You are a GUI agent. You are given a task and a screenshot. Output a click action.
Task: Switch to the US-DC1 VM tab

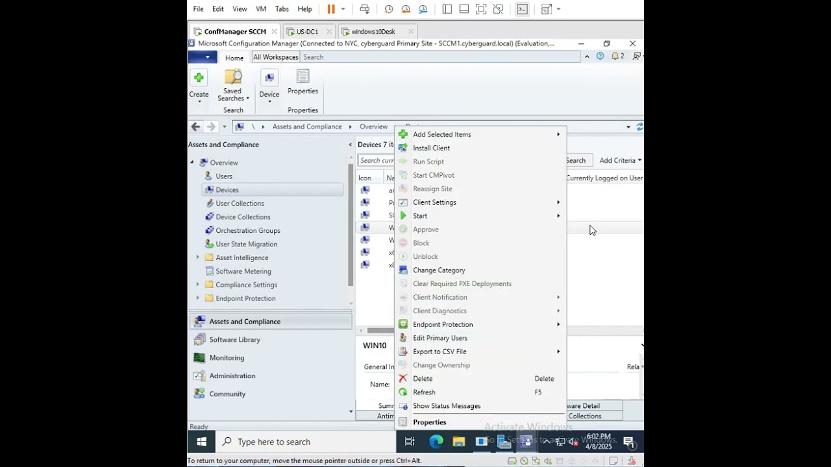(x=307, y=31)
